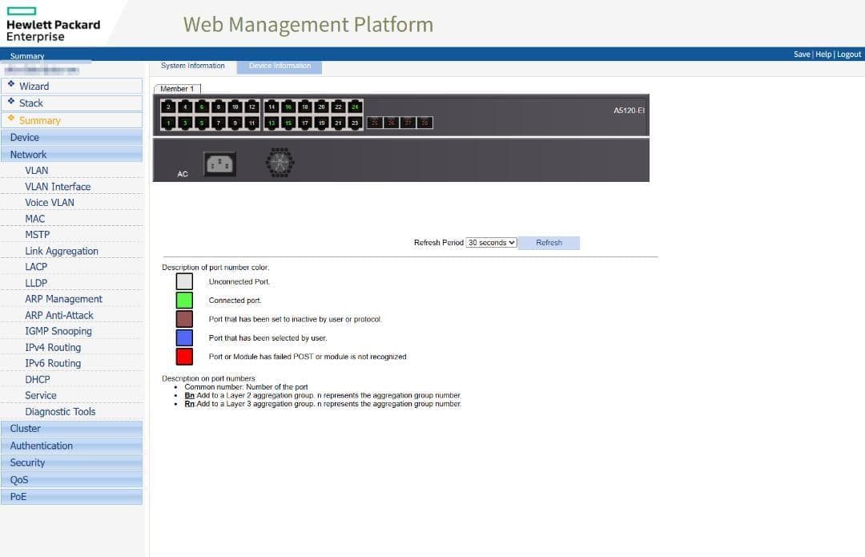Select port 12 on the switch panel
Viewport: 865px width, 557px height.
tap(252, 107)
